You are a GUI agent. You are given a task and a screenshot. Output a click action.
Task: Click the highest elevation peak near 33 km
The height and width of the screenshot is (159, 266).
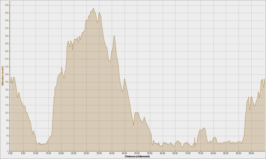click(x=93, y=8)
